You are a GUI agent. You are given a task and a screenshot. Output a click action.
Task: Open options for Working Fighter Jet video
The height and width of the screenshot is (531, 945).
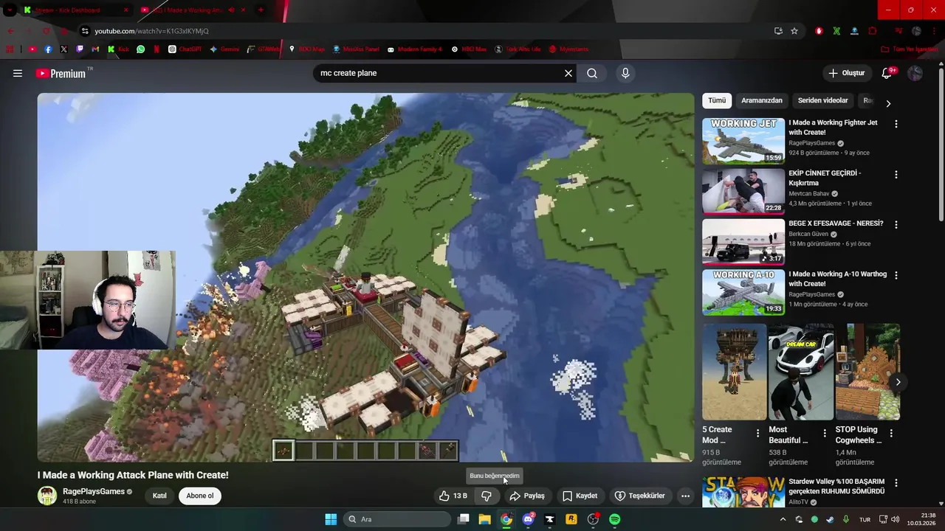(x=896, y=124)
